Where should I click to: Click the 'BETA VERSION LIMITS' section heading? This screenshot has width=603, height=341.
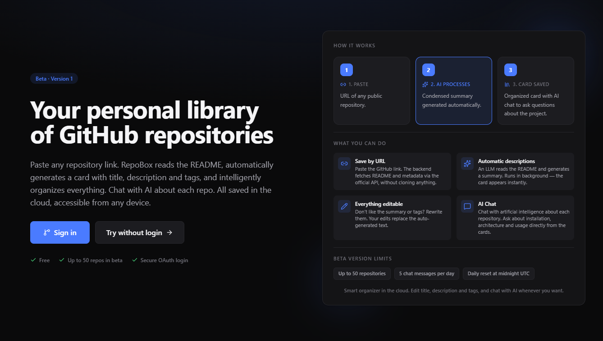363,259
